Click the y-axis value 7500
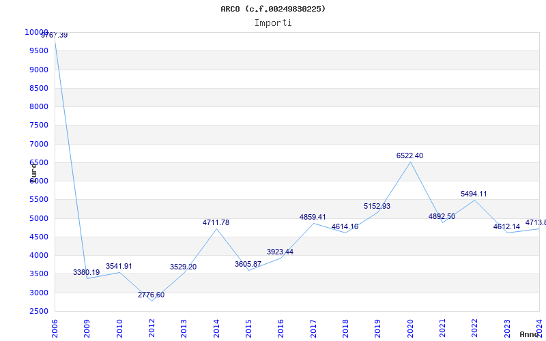Screen dimensions: 546x341 pos(39,125)
